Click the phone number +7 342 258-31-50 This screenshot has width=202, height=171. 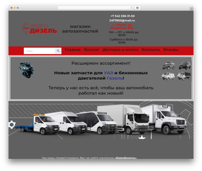pos(122,16)
